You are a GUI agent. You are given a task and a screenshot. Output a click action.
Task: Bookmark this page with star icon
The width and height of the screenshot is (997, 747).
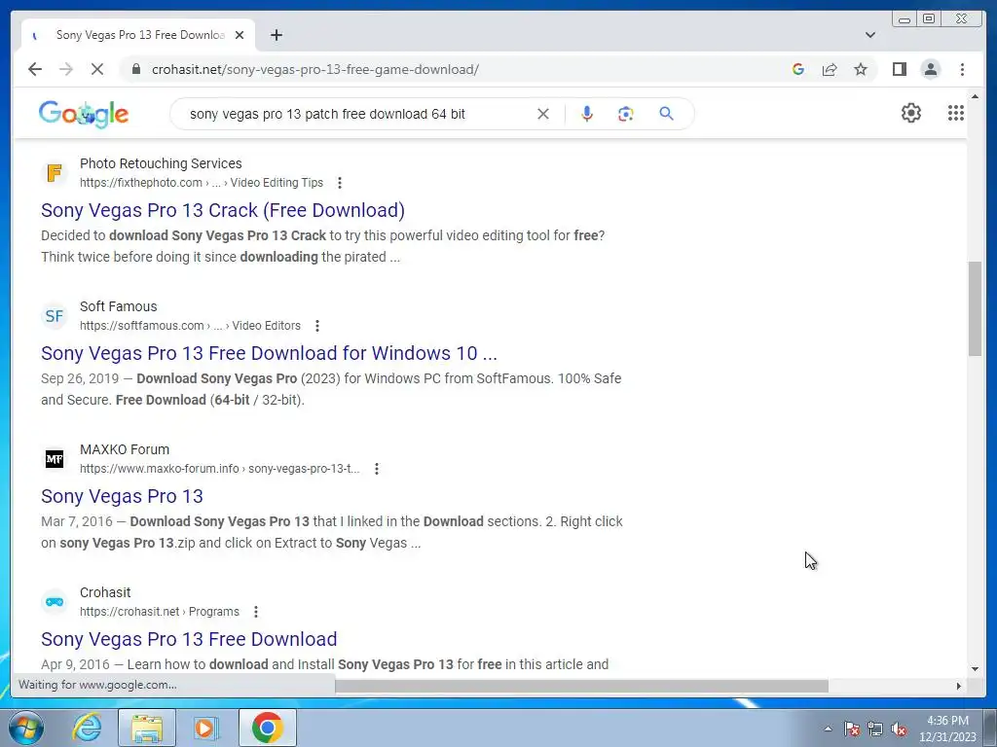(x=861, y=69)
